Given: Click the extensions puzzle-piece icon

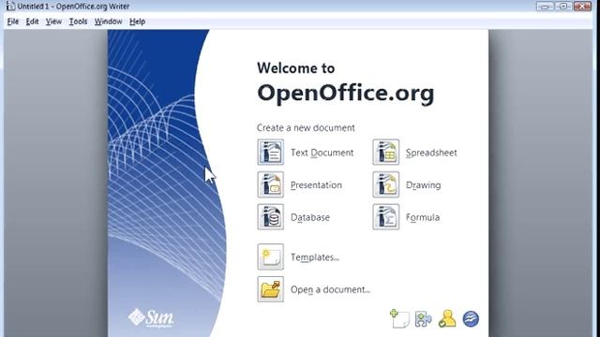Looking at the screenshot, I should 423,318.
